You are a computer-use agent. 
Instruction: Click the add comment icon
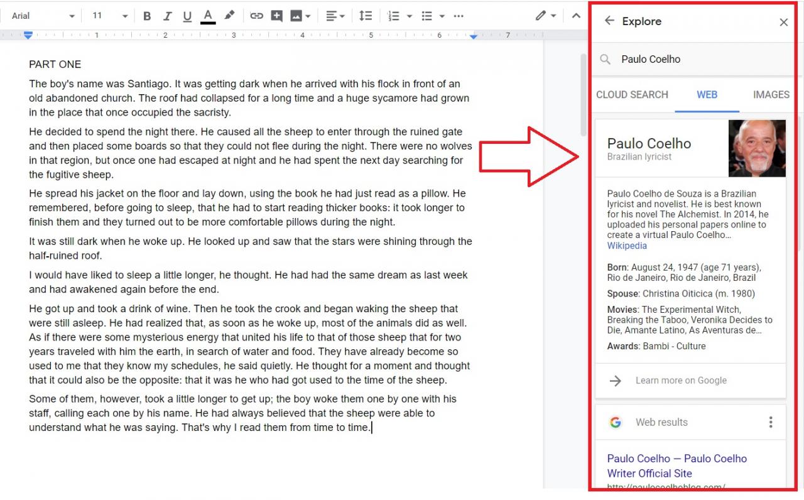(x=276, y=16)
